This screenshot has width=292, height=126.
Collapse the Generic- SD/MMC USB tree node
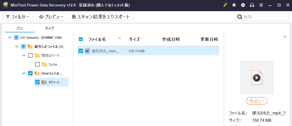click(x=10, y=37)
